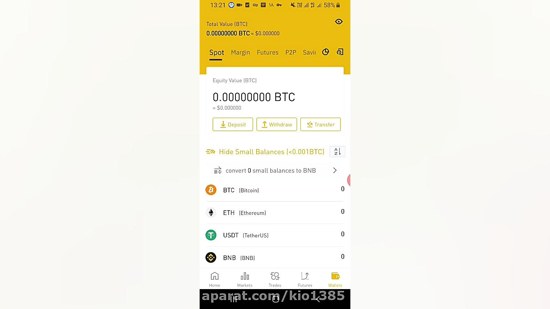This screenshot has height=309, width=550.
Task: Tap the Transfer button
Action: [321, 124]
